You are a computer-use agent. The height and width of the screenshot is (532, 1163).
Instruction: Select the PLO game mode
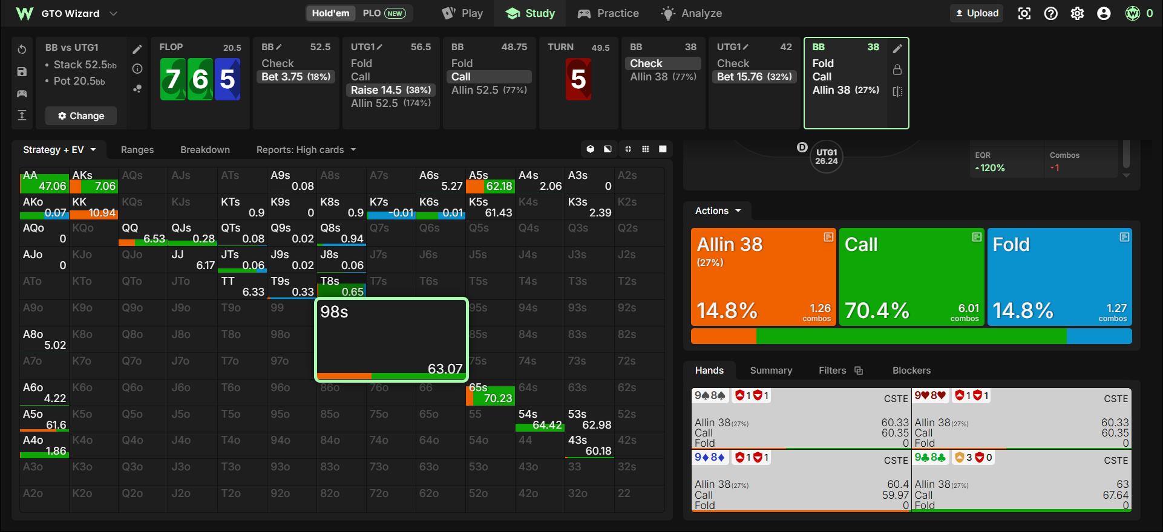(x=384, y=13)
